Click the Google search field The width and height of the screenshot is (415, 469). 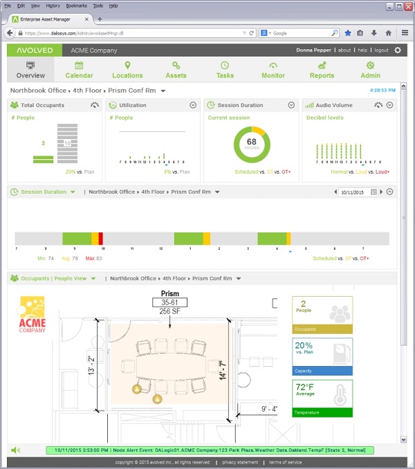click(300, 33)
